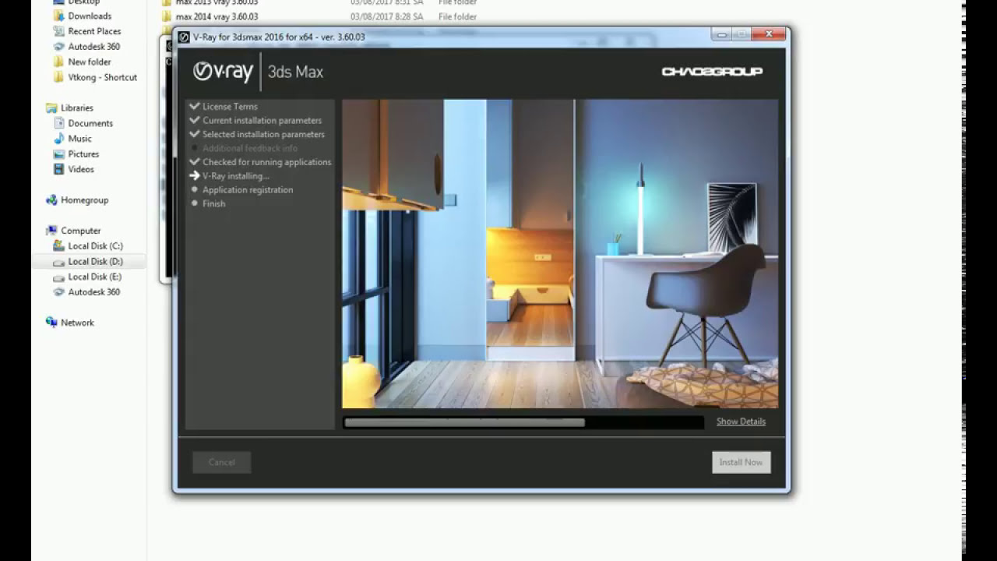
Task: Open Documents library
Action: (90, 123)
